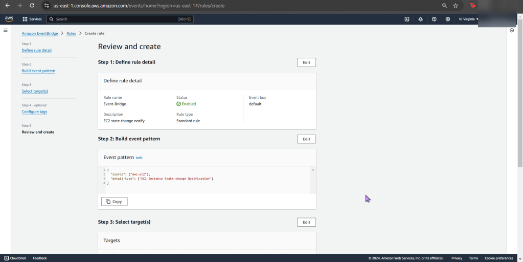Open the notifications bell icon

point(420,19)
